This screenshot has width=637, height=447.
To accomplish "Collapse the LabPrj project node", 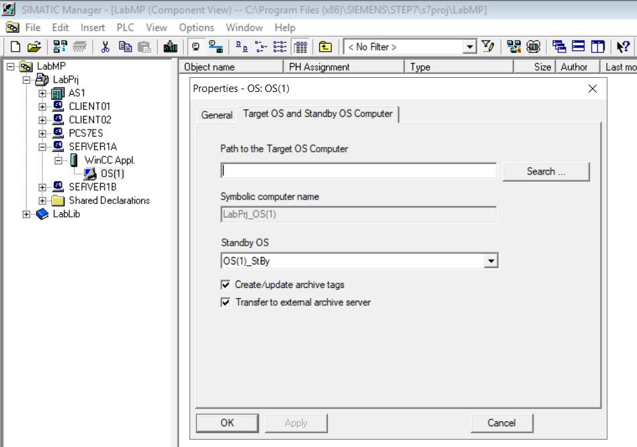I will pos(26,80).
